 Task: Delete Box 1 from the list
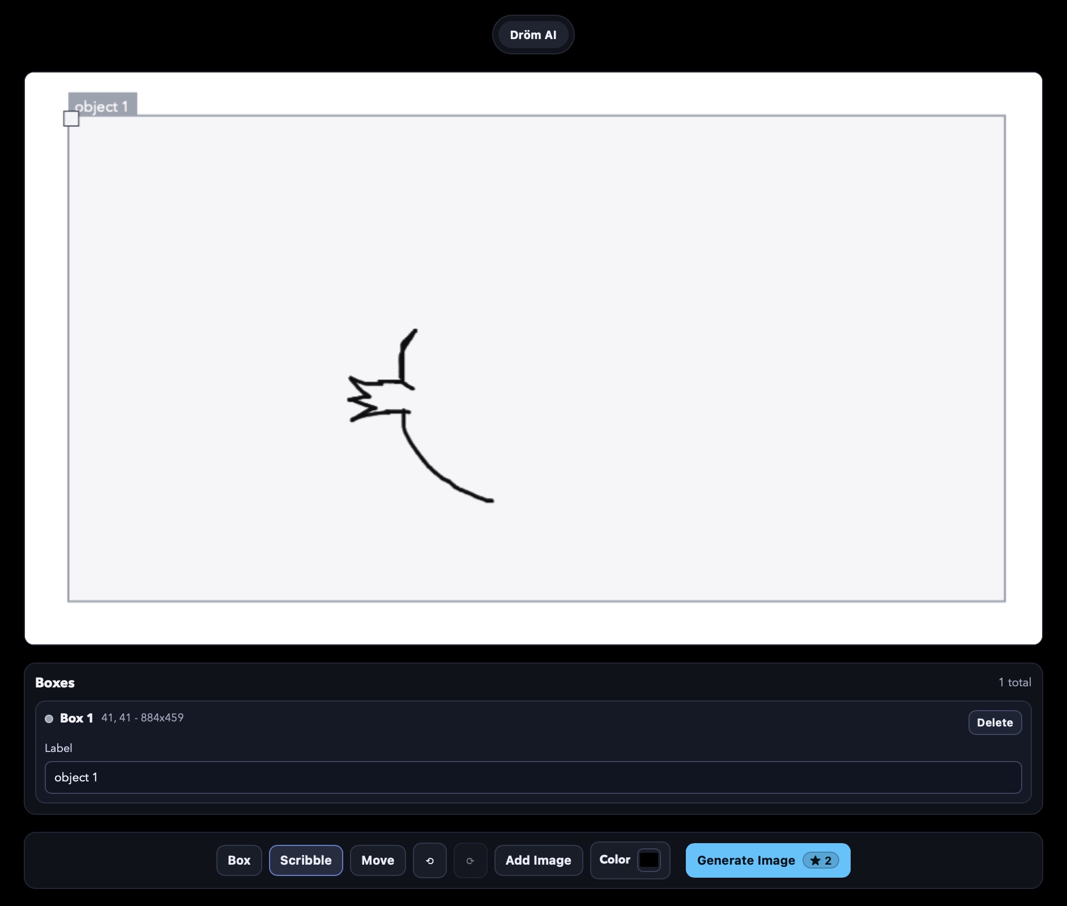point(995,723)
